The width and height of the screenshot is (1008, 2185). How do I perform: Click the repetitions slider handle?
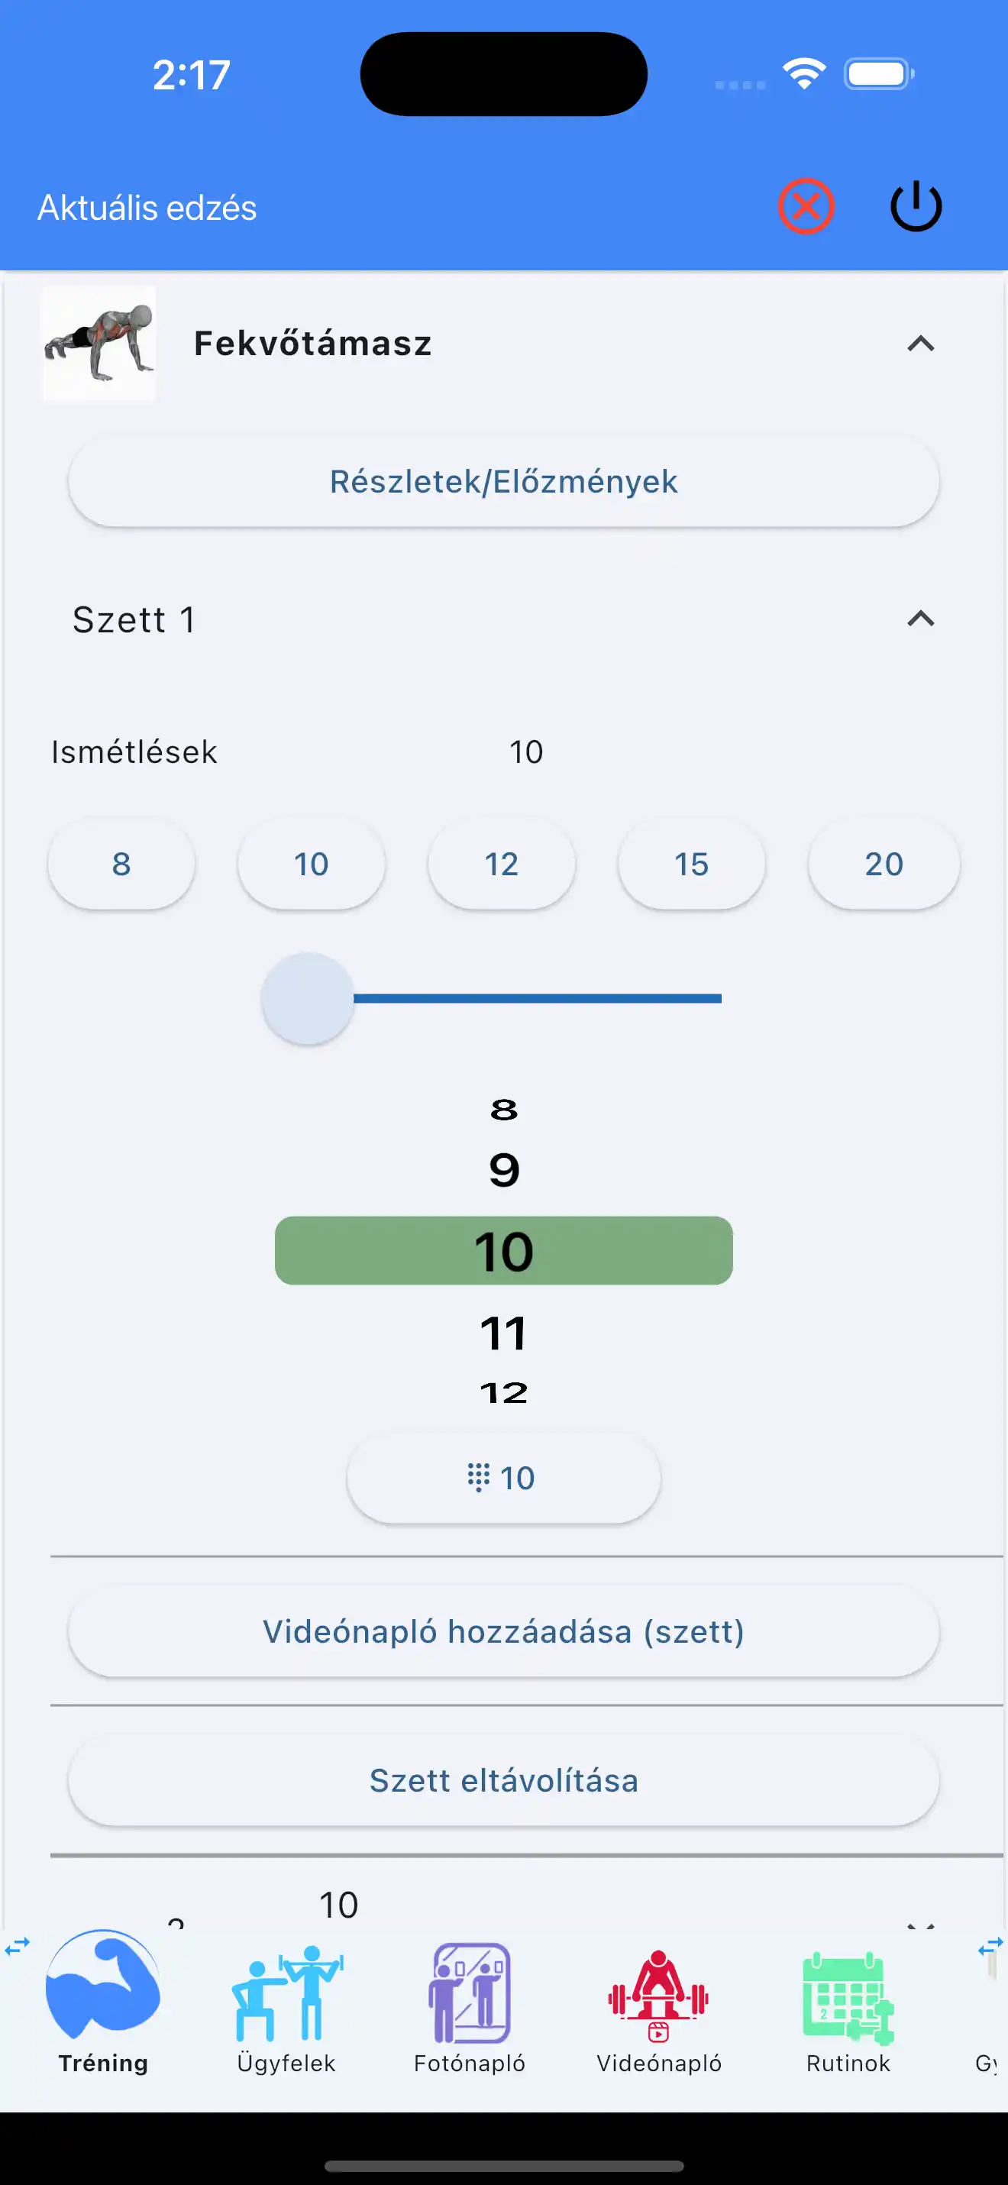[308, 998]
